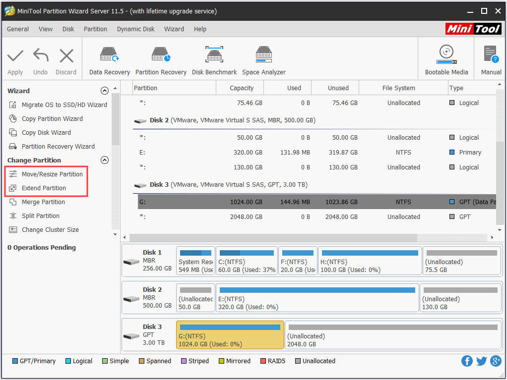Open the Disk menu
Screen dimensions: 507x380
tap(68, 29)
